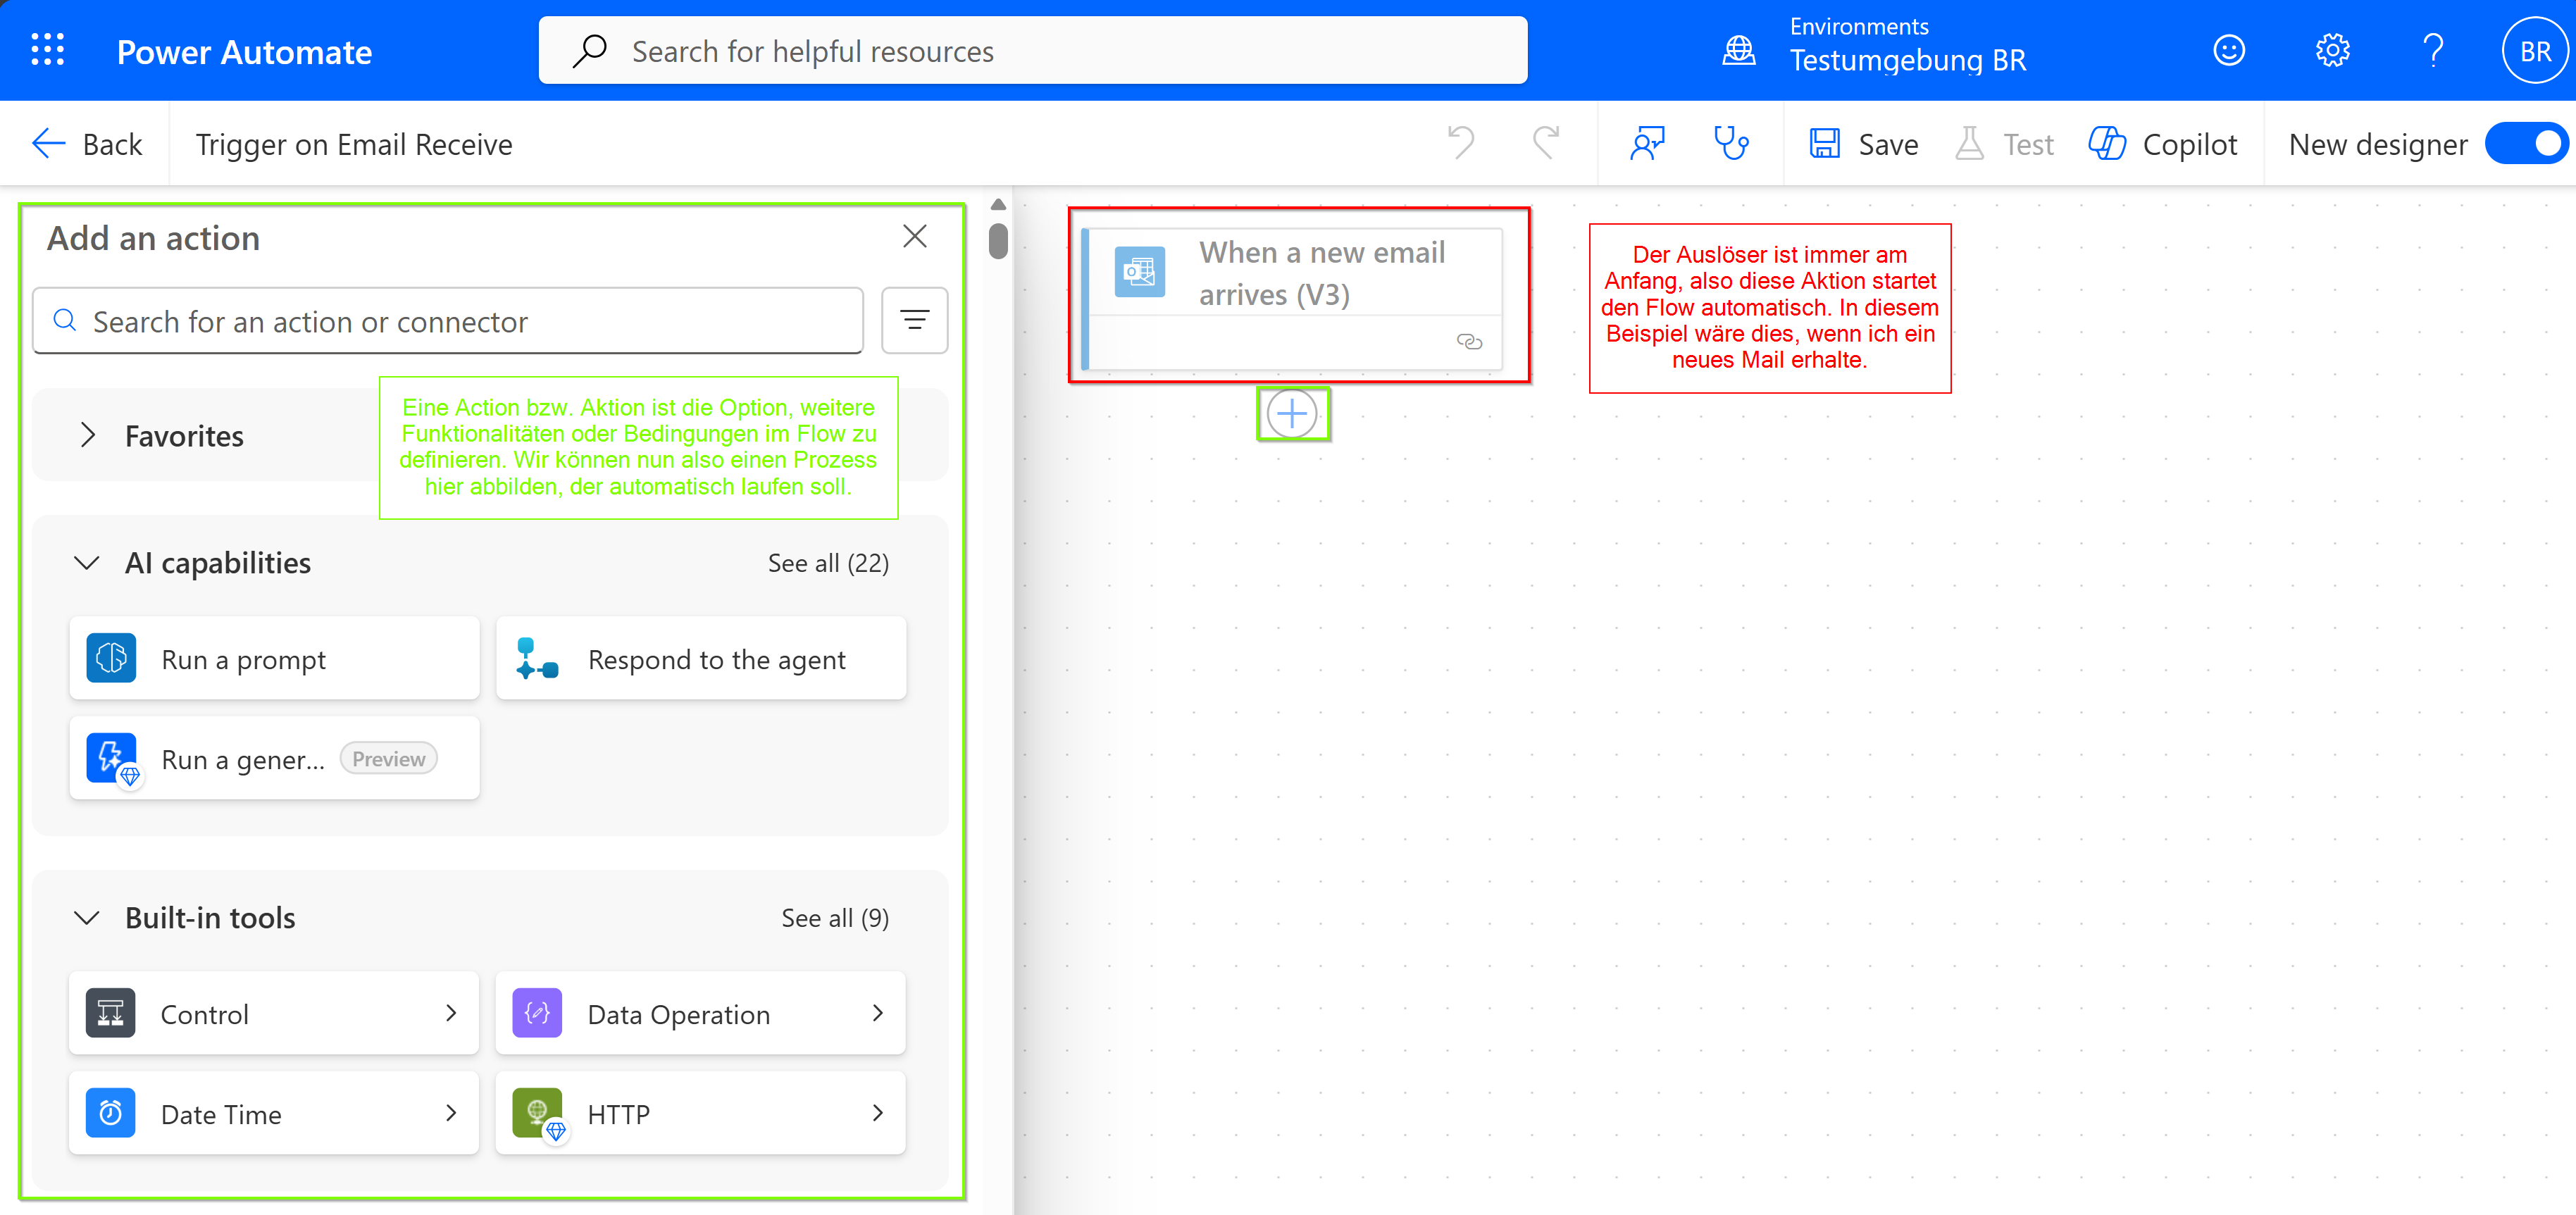This screenshot has height=1215, width=2576.
Task: Collapse the Built-in tools section
Action: [x=88, y=917]
